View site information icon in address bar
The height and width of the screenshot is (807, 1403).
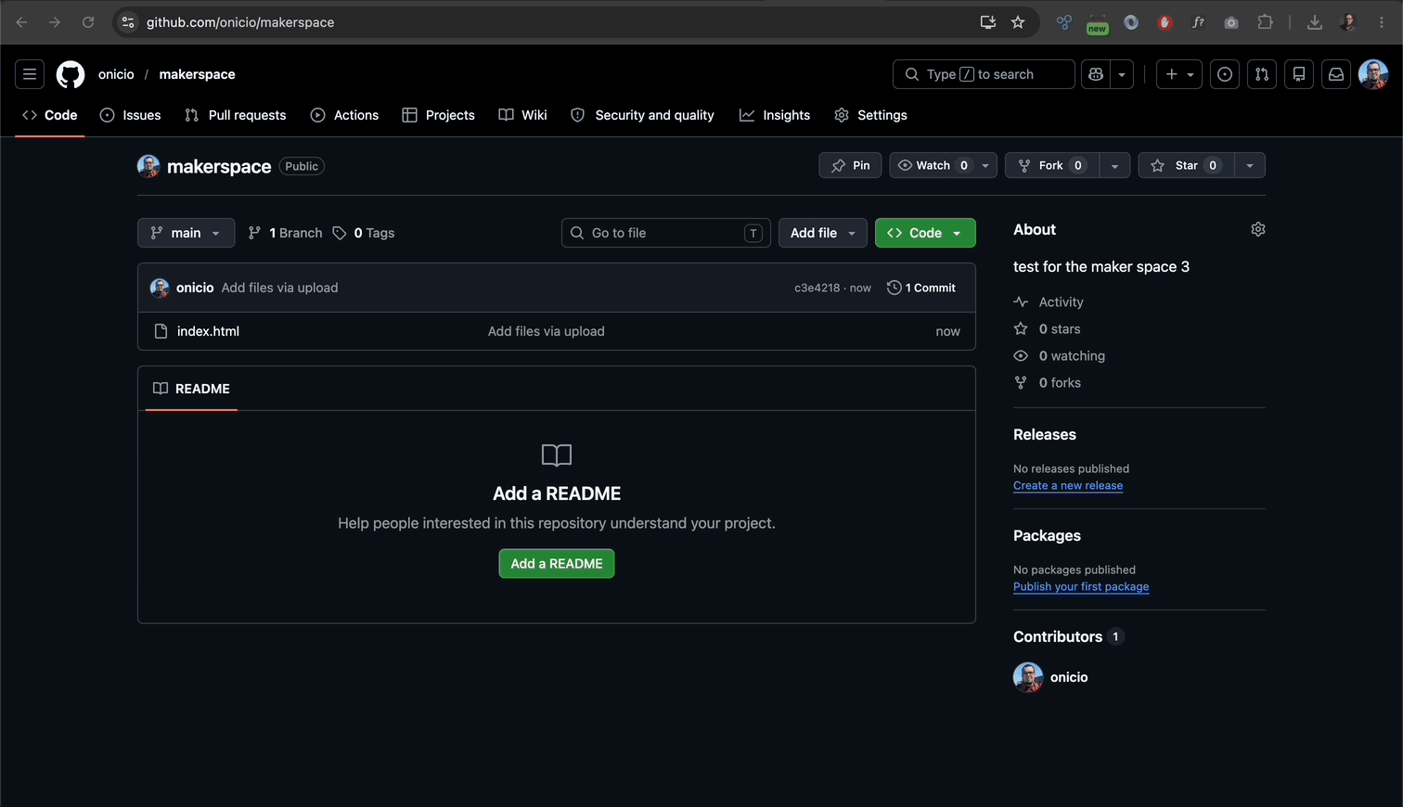(128, 22)
